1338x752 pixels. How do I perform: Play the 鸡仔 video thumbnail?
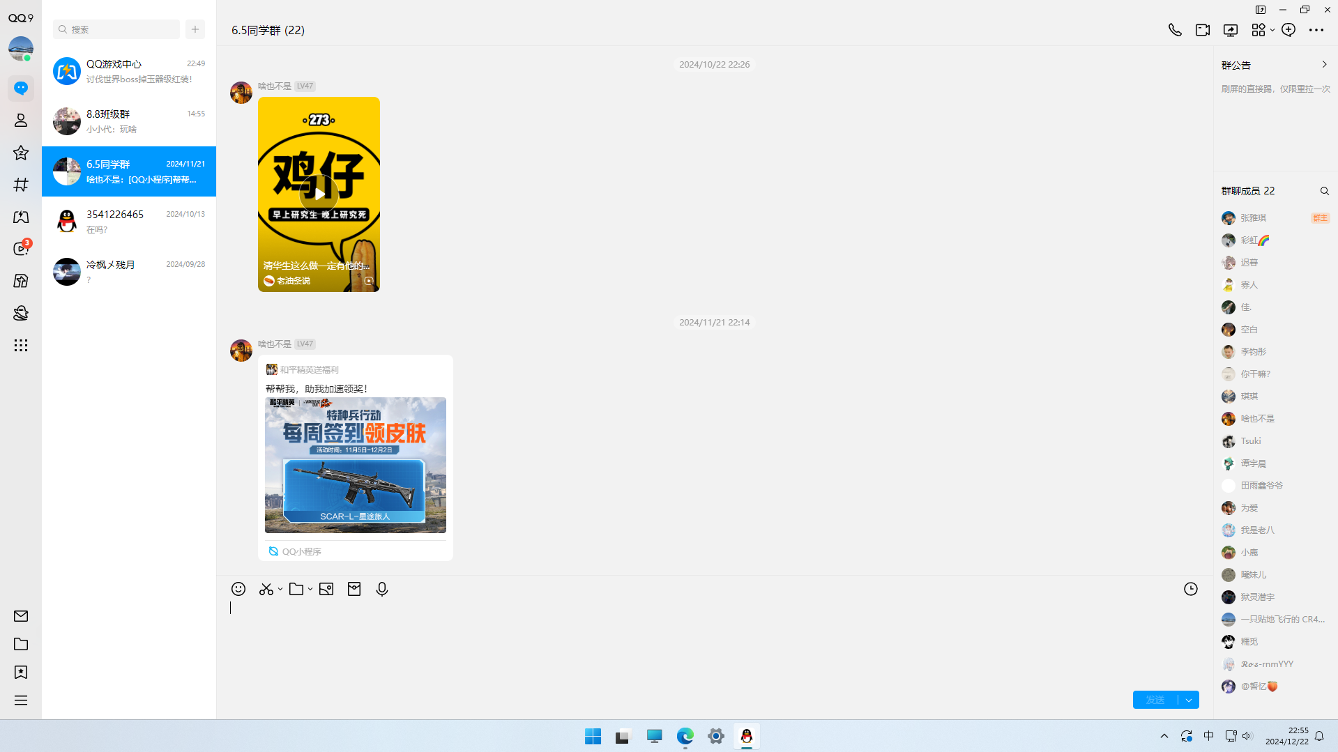(319, 194)
